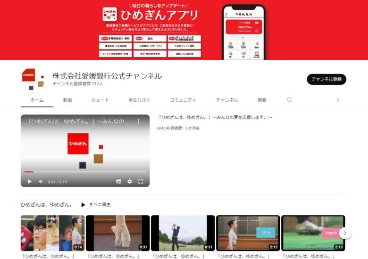Viewport: 368px width, 259px height.
Task: Toggle subtitles on the featured video
Action: pos(119,181)
